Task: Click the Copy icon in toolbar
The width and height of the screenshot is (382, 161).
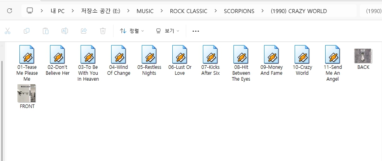Action: tap(27, 31)
